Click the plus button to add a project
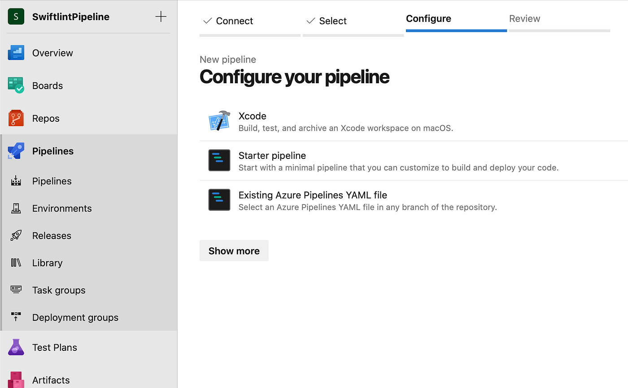 (x=161, y=16)
